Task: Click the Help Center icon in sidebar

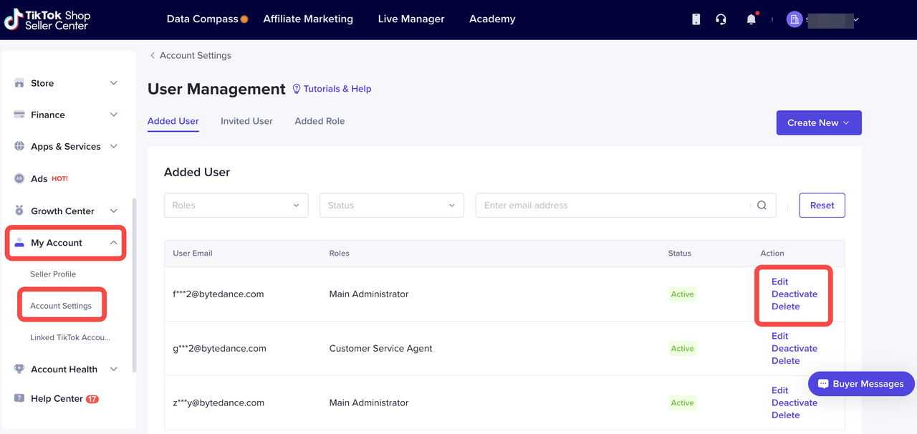Action: pos(19,399)
